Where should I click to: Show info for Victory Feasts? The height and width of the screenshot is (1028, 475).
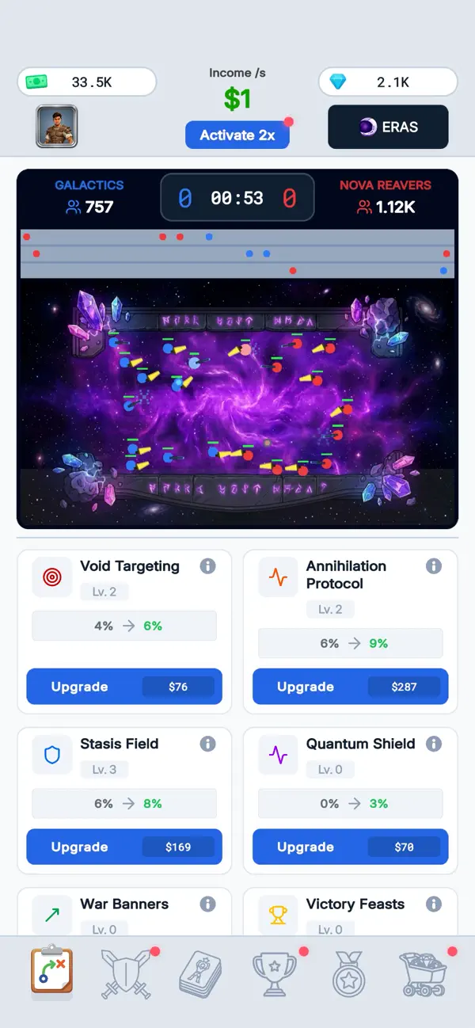tap(434, 904)
